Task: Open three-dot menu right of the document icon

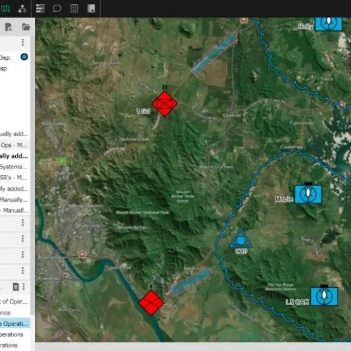Action: [27, 287]
